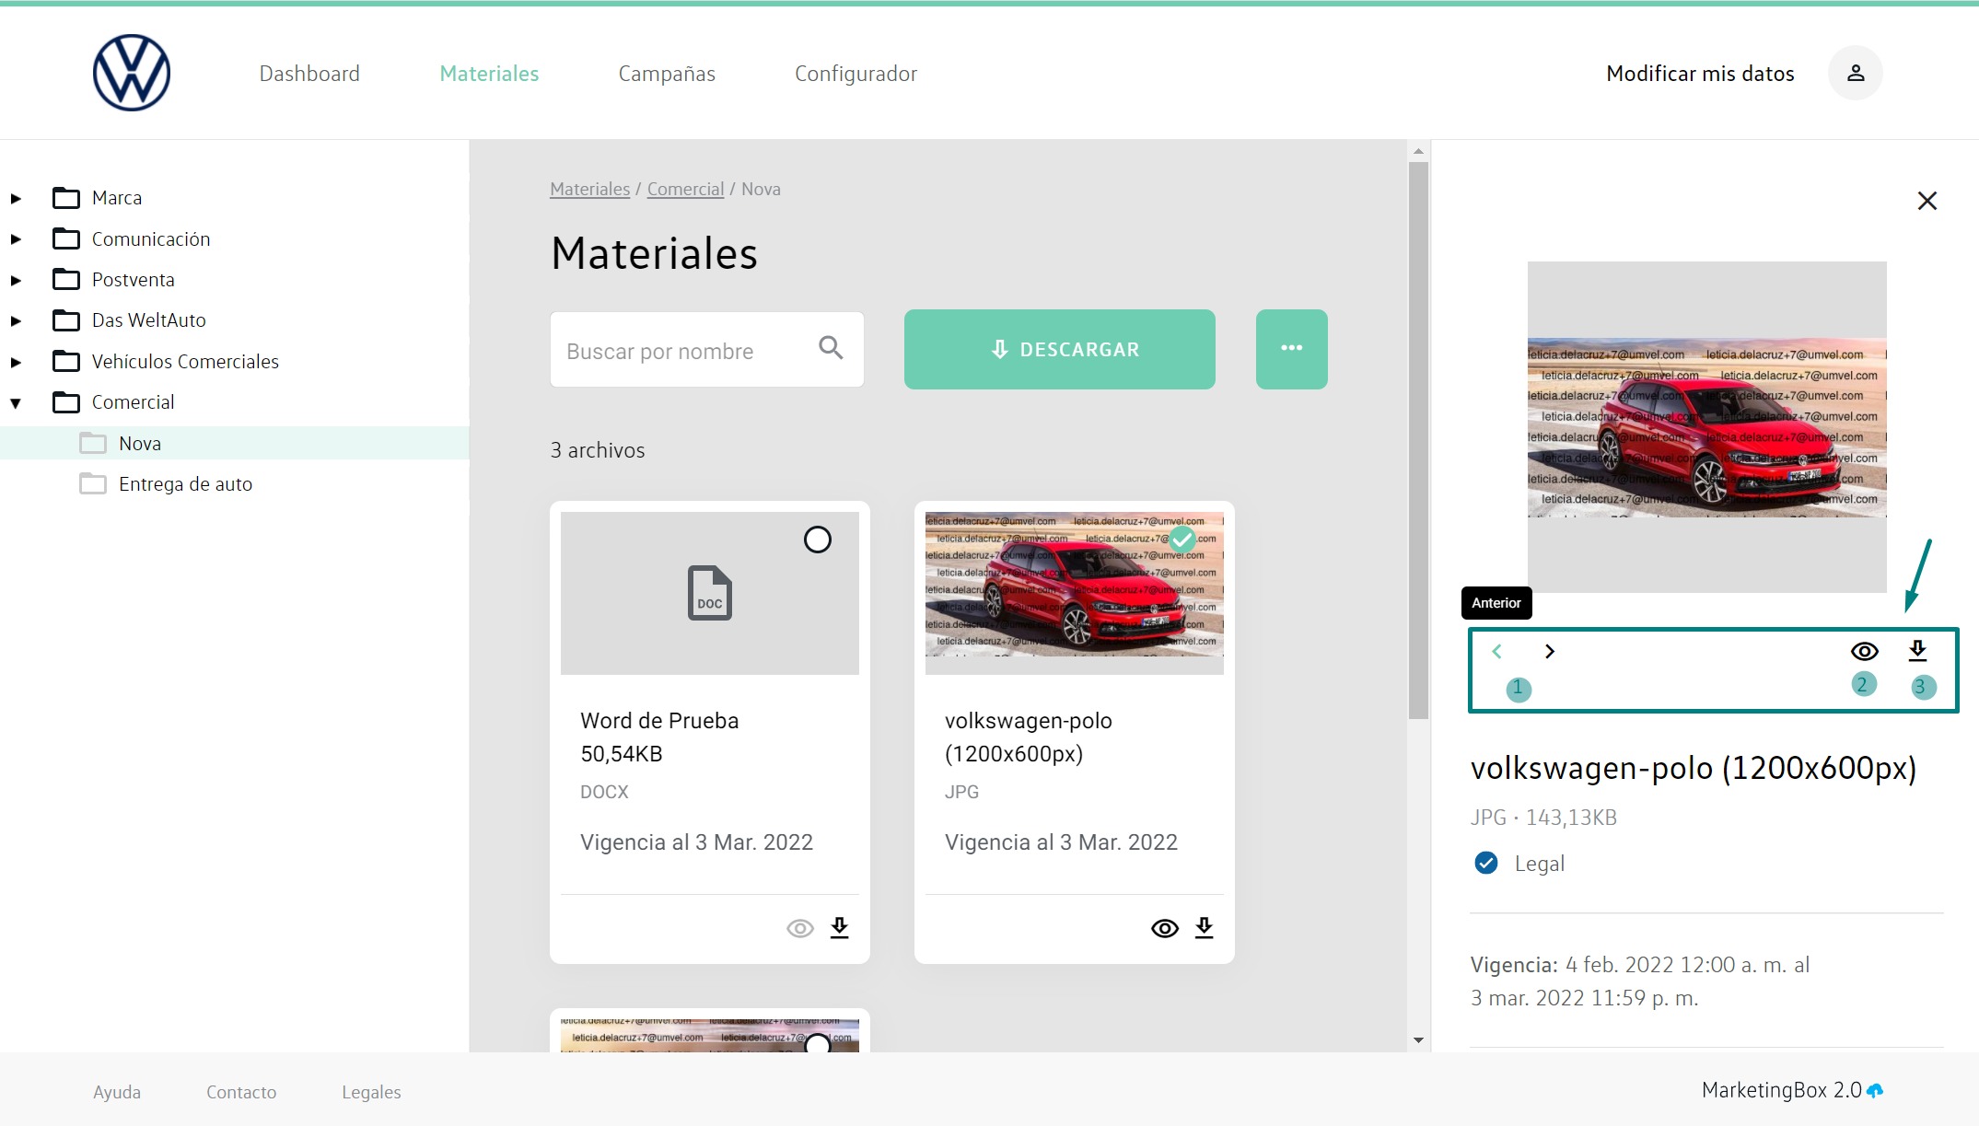Viewport: 1979px width, 1126px height.
Task: Toggle the Legal checkbox
Action: point(1486,863)
